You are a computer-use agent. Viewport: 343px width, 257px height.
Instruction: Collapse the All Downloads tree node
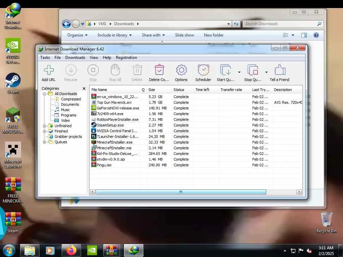pyautogui.click(x=45, y=94)
